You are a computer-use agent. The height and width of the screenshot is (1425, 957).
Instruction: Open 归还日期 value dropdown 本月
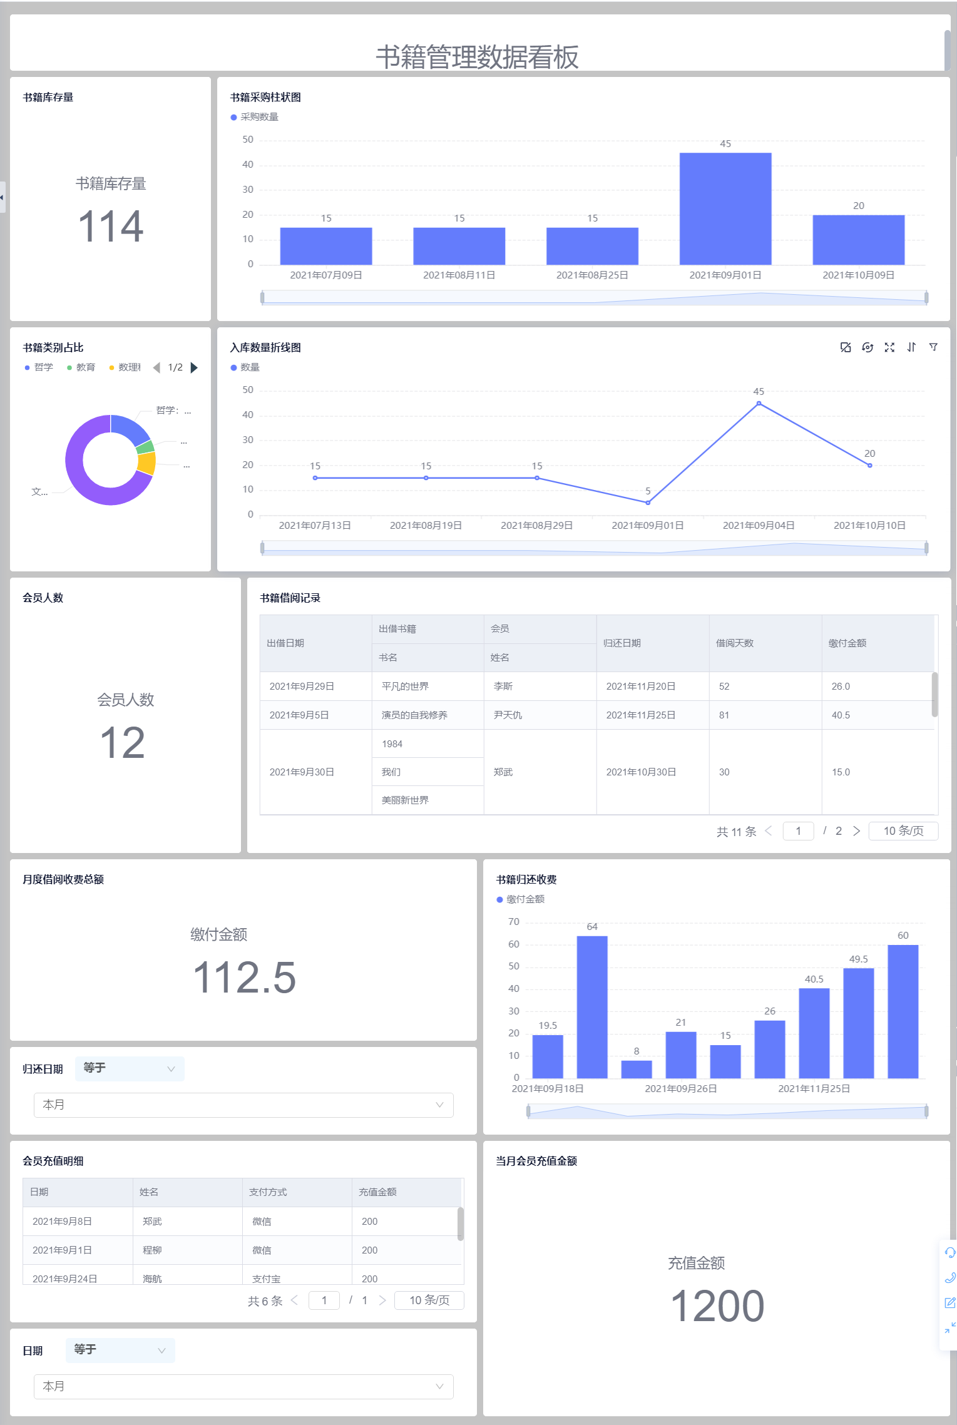(243, 1105)
